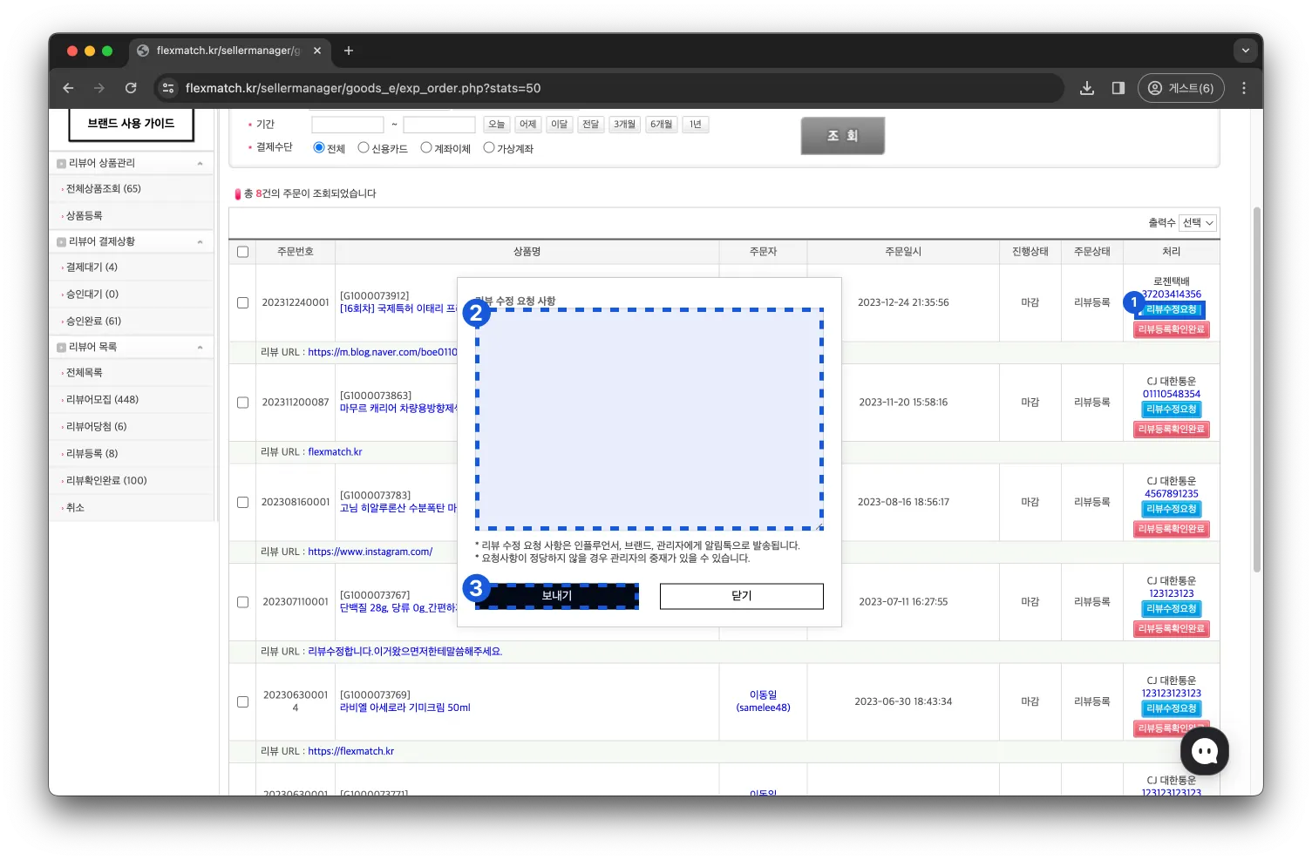This screenshot has width=1312, height=860.
Task: Open browser downloads icon
Action: pos(1087,88)
